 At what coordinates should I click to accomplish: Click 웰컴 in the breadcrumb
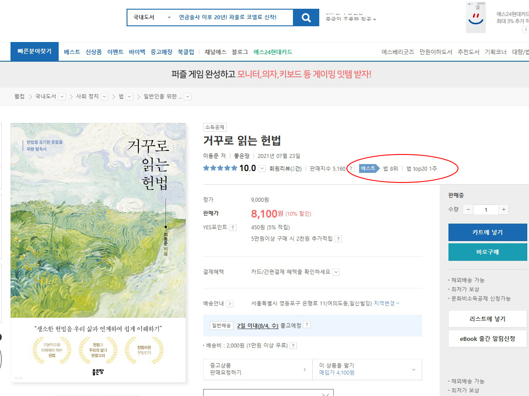coord(19,96)
